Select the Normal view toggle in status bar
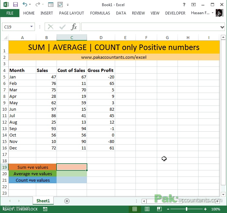The image size is (227, 213). pos(135,209)
